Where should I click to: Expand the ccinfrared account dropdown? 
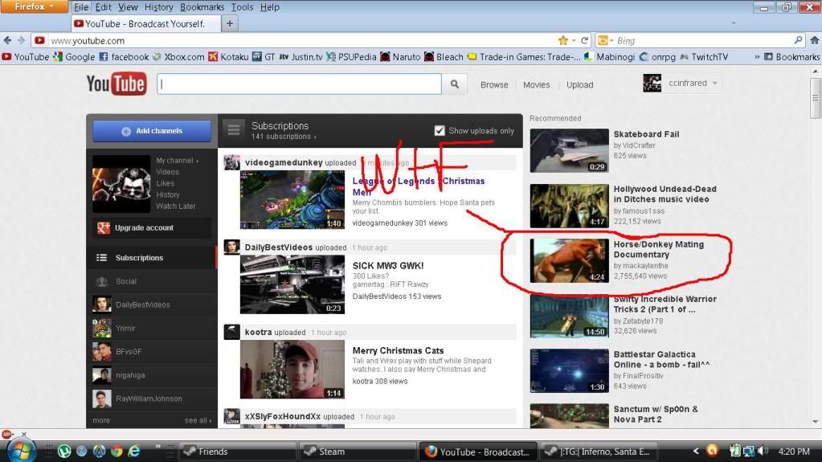pos(714,83)
